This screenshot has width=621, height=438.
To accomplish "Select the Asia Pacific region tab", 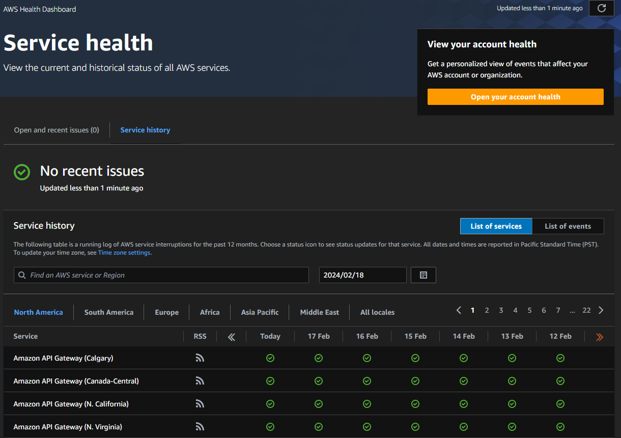I will coord(260,312).
